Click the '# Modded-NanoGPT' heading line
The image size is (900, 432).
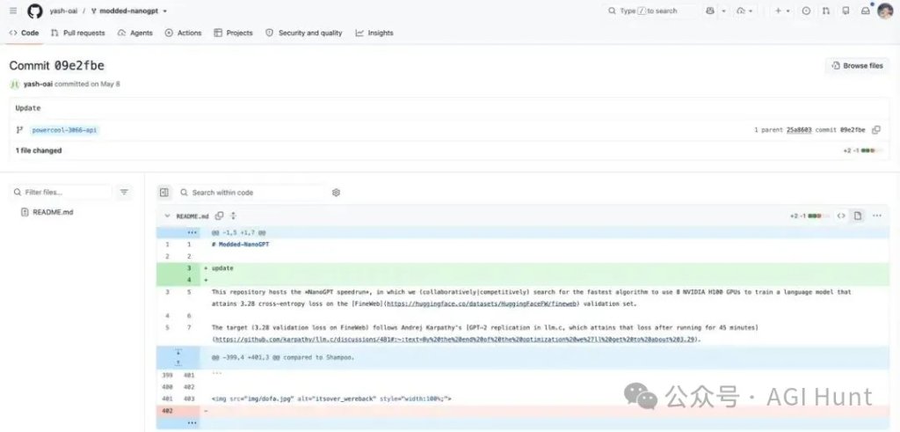point(241,244)
